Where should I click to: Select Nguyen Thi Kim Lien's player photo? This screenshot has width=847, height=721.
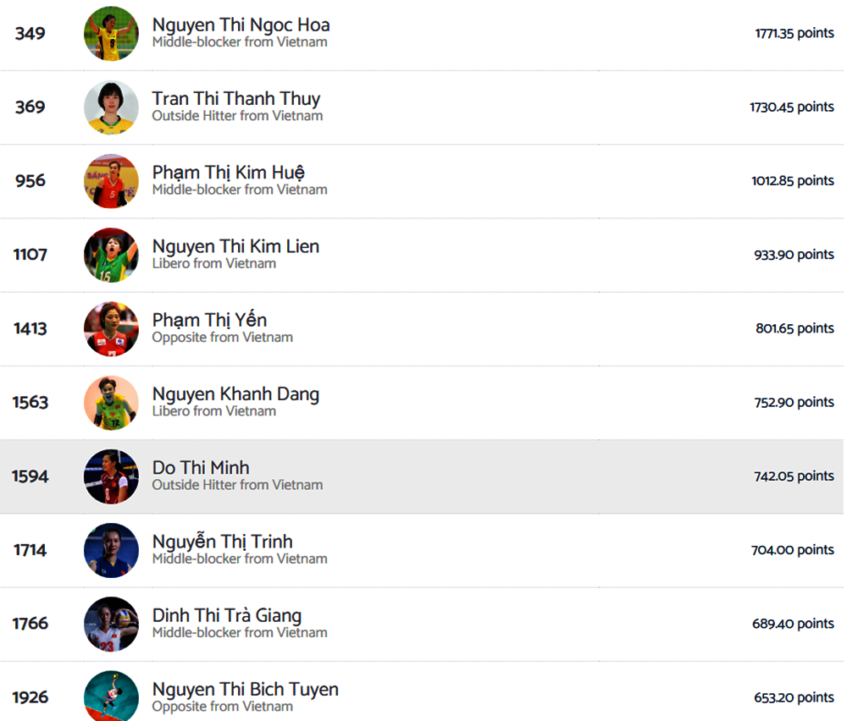click(111, 255)
